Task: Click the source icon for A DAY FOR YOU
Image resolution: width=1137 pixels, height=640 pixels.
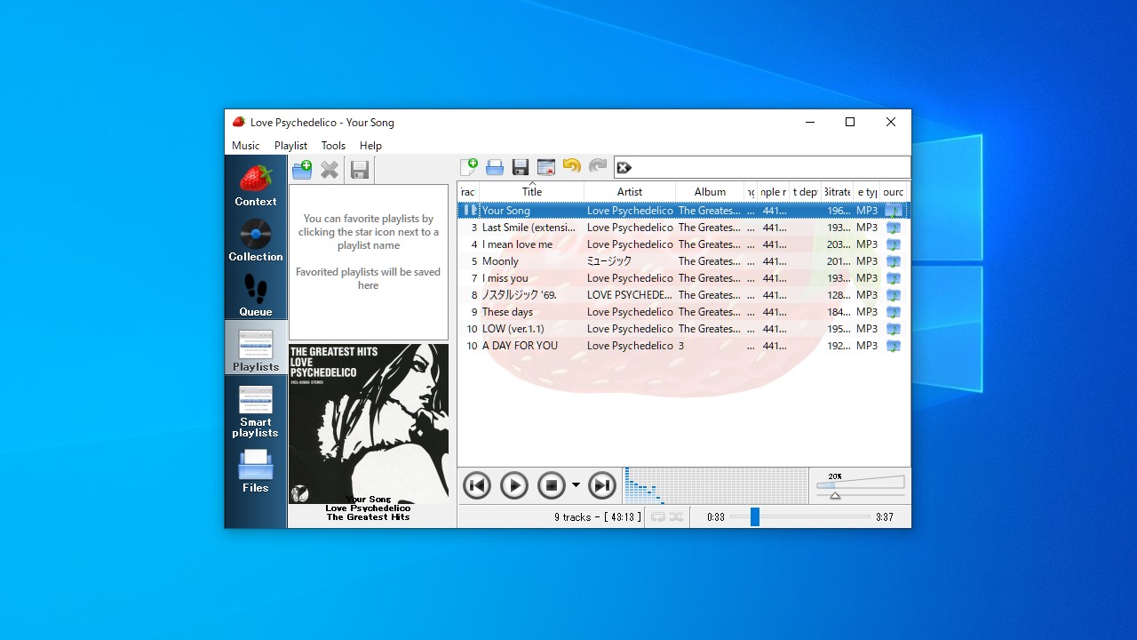Action: [x=894, y=346]
